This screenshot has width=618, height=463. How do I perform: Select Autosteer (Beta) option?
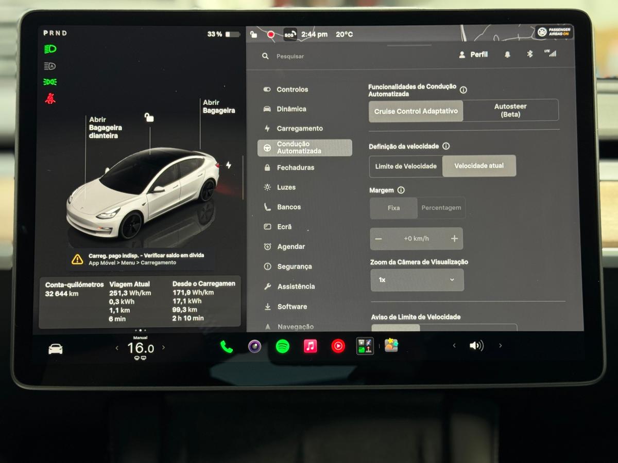click(x=510, y=111)
